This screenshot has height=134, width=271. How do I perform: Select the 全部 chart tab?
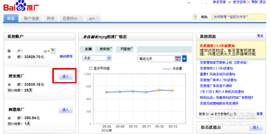[88, 49]
